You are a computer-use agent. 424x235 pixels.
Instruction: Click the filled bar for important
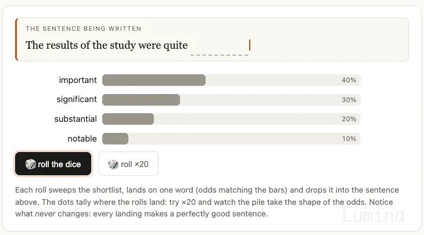154,80
